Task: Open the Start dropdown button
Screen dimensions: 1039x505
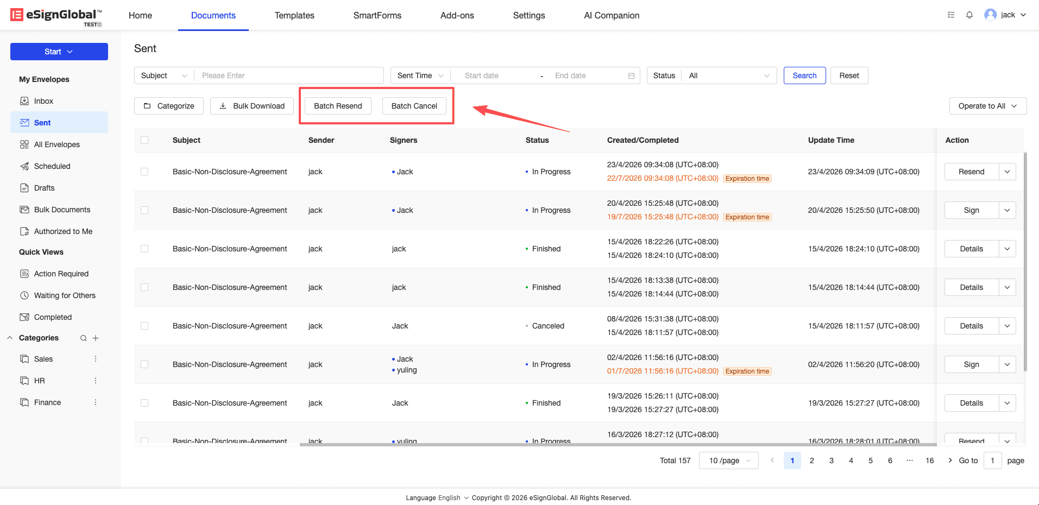Action: click(59, 52)
